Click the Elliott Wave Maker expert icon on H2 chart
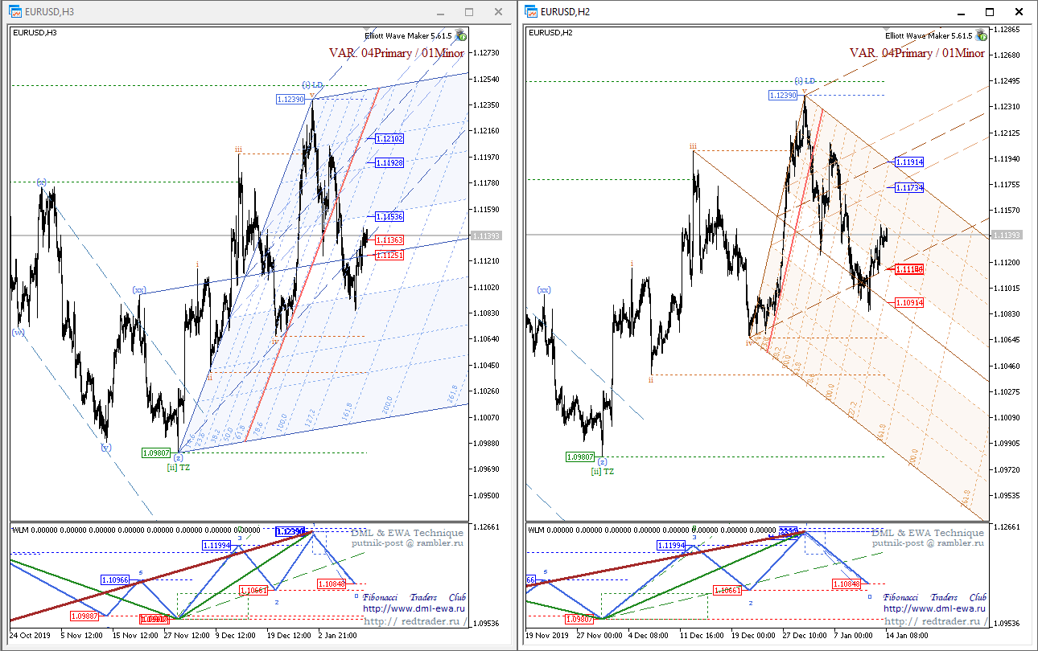 point(982,35)
